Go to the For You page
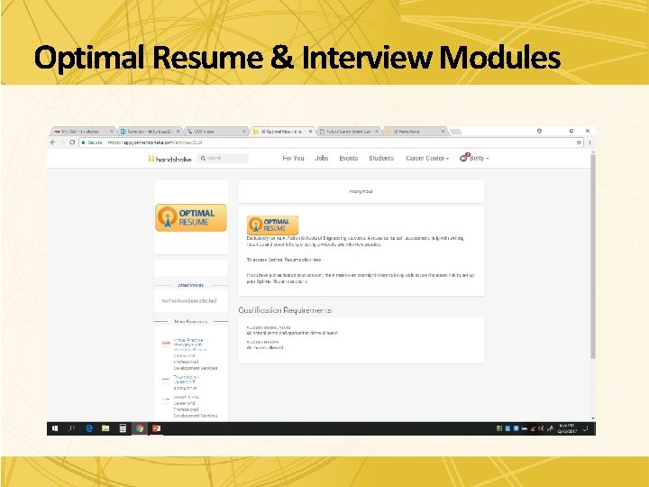The image size is (649, 487). coord(293,158)
